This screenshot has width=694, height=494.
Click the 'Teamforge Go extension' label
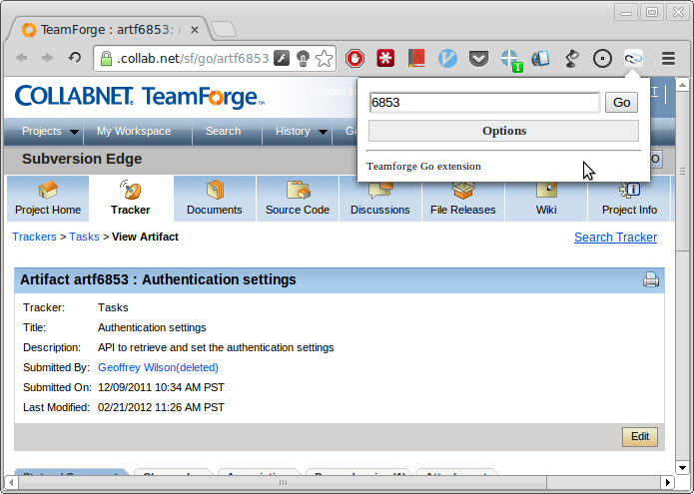423,167
